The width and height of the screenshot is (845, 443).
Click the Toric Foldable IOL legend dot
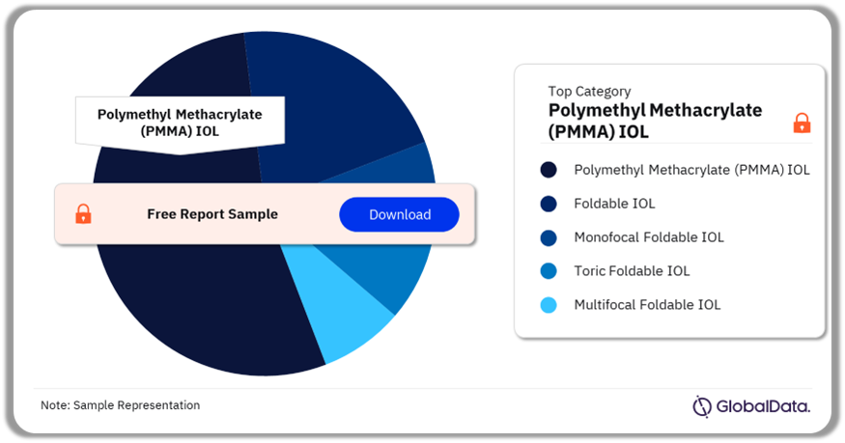click(x=549, y=271)
